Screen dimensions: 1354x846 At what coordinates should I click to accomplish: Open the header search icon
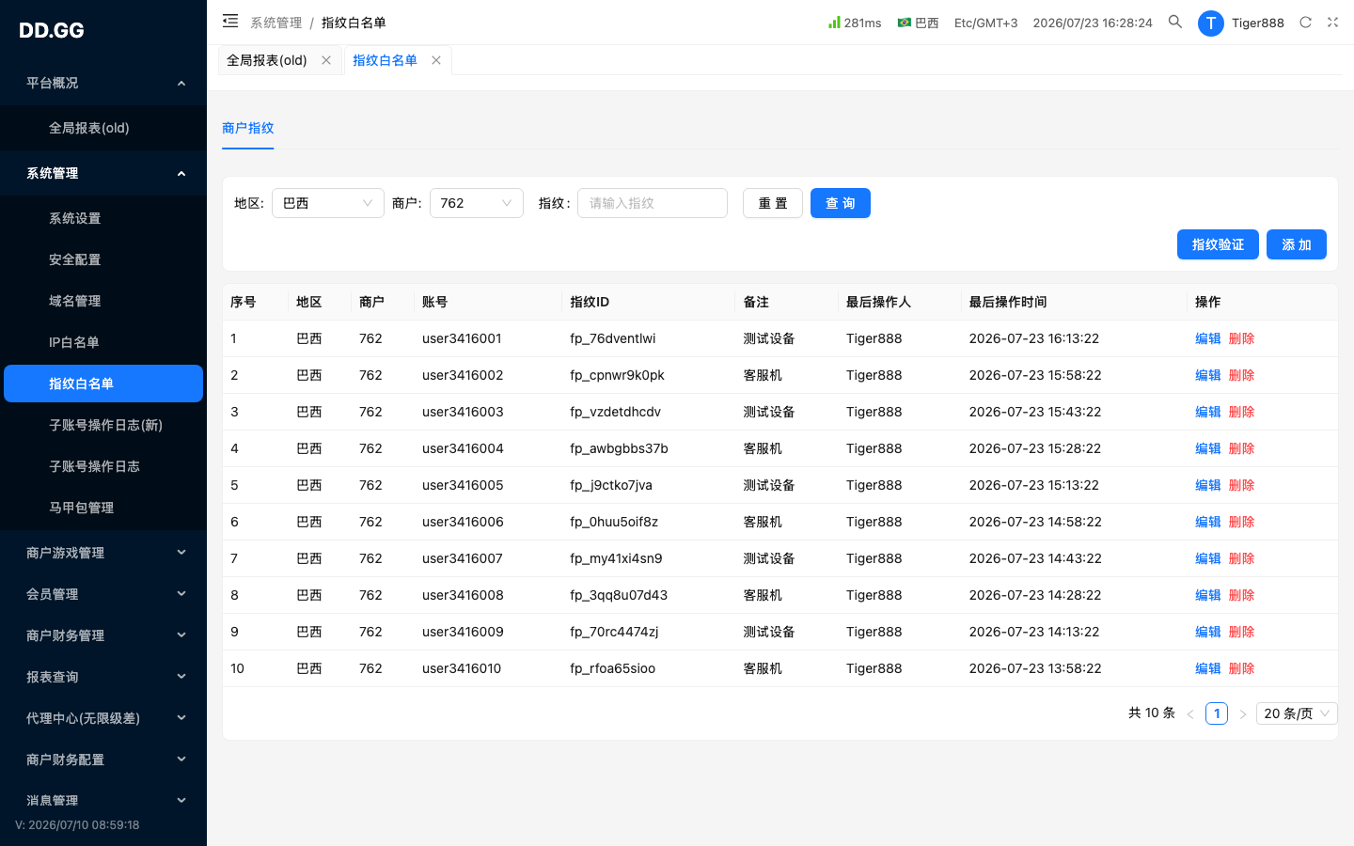[1175, 22]
